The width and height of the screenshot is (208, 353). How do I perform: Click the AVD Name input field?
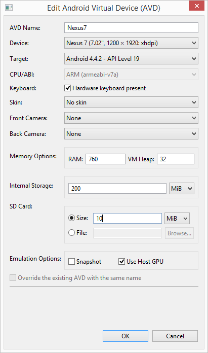tap(131, 28)
